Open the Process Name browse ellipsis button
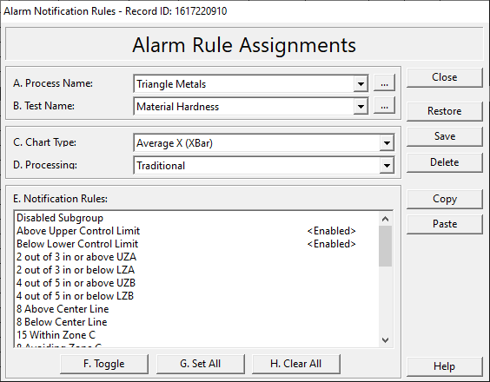Viewport: 490px width, 382px height. tap(384, 83)
